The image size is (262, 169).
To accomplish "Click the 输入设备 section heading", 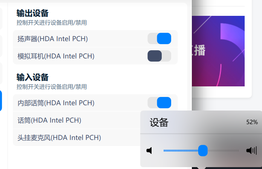I will point(32,77).
